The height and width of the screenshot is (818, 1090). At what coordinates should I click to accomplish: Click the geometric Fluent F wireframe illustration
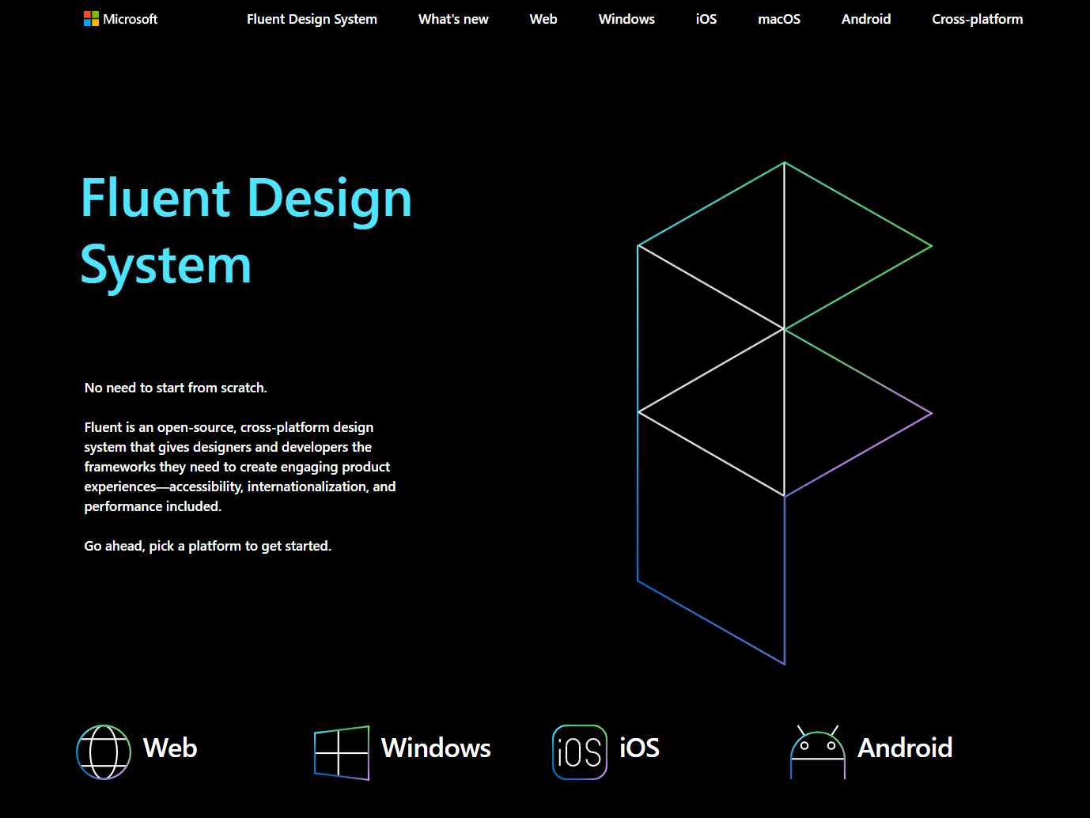pos(785,413)
